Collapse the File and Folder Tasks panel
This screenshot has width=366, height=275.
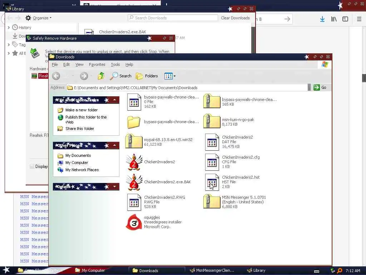[115, 100]
